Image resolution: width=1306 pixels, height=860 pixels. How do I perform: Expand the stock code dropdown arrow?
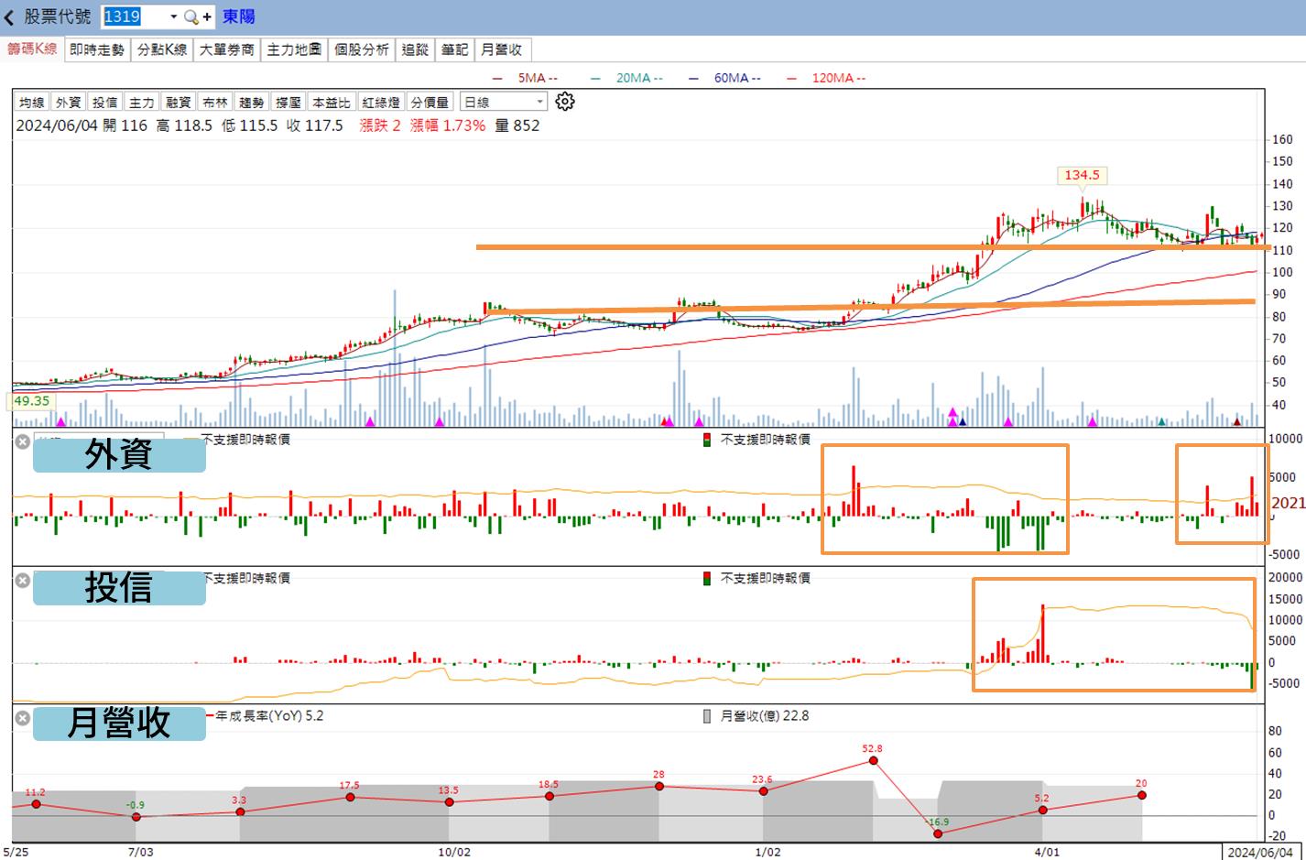[x=173, y=16]
